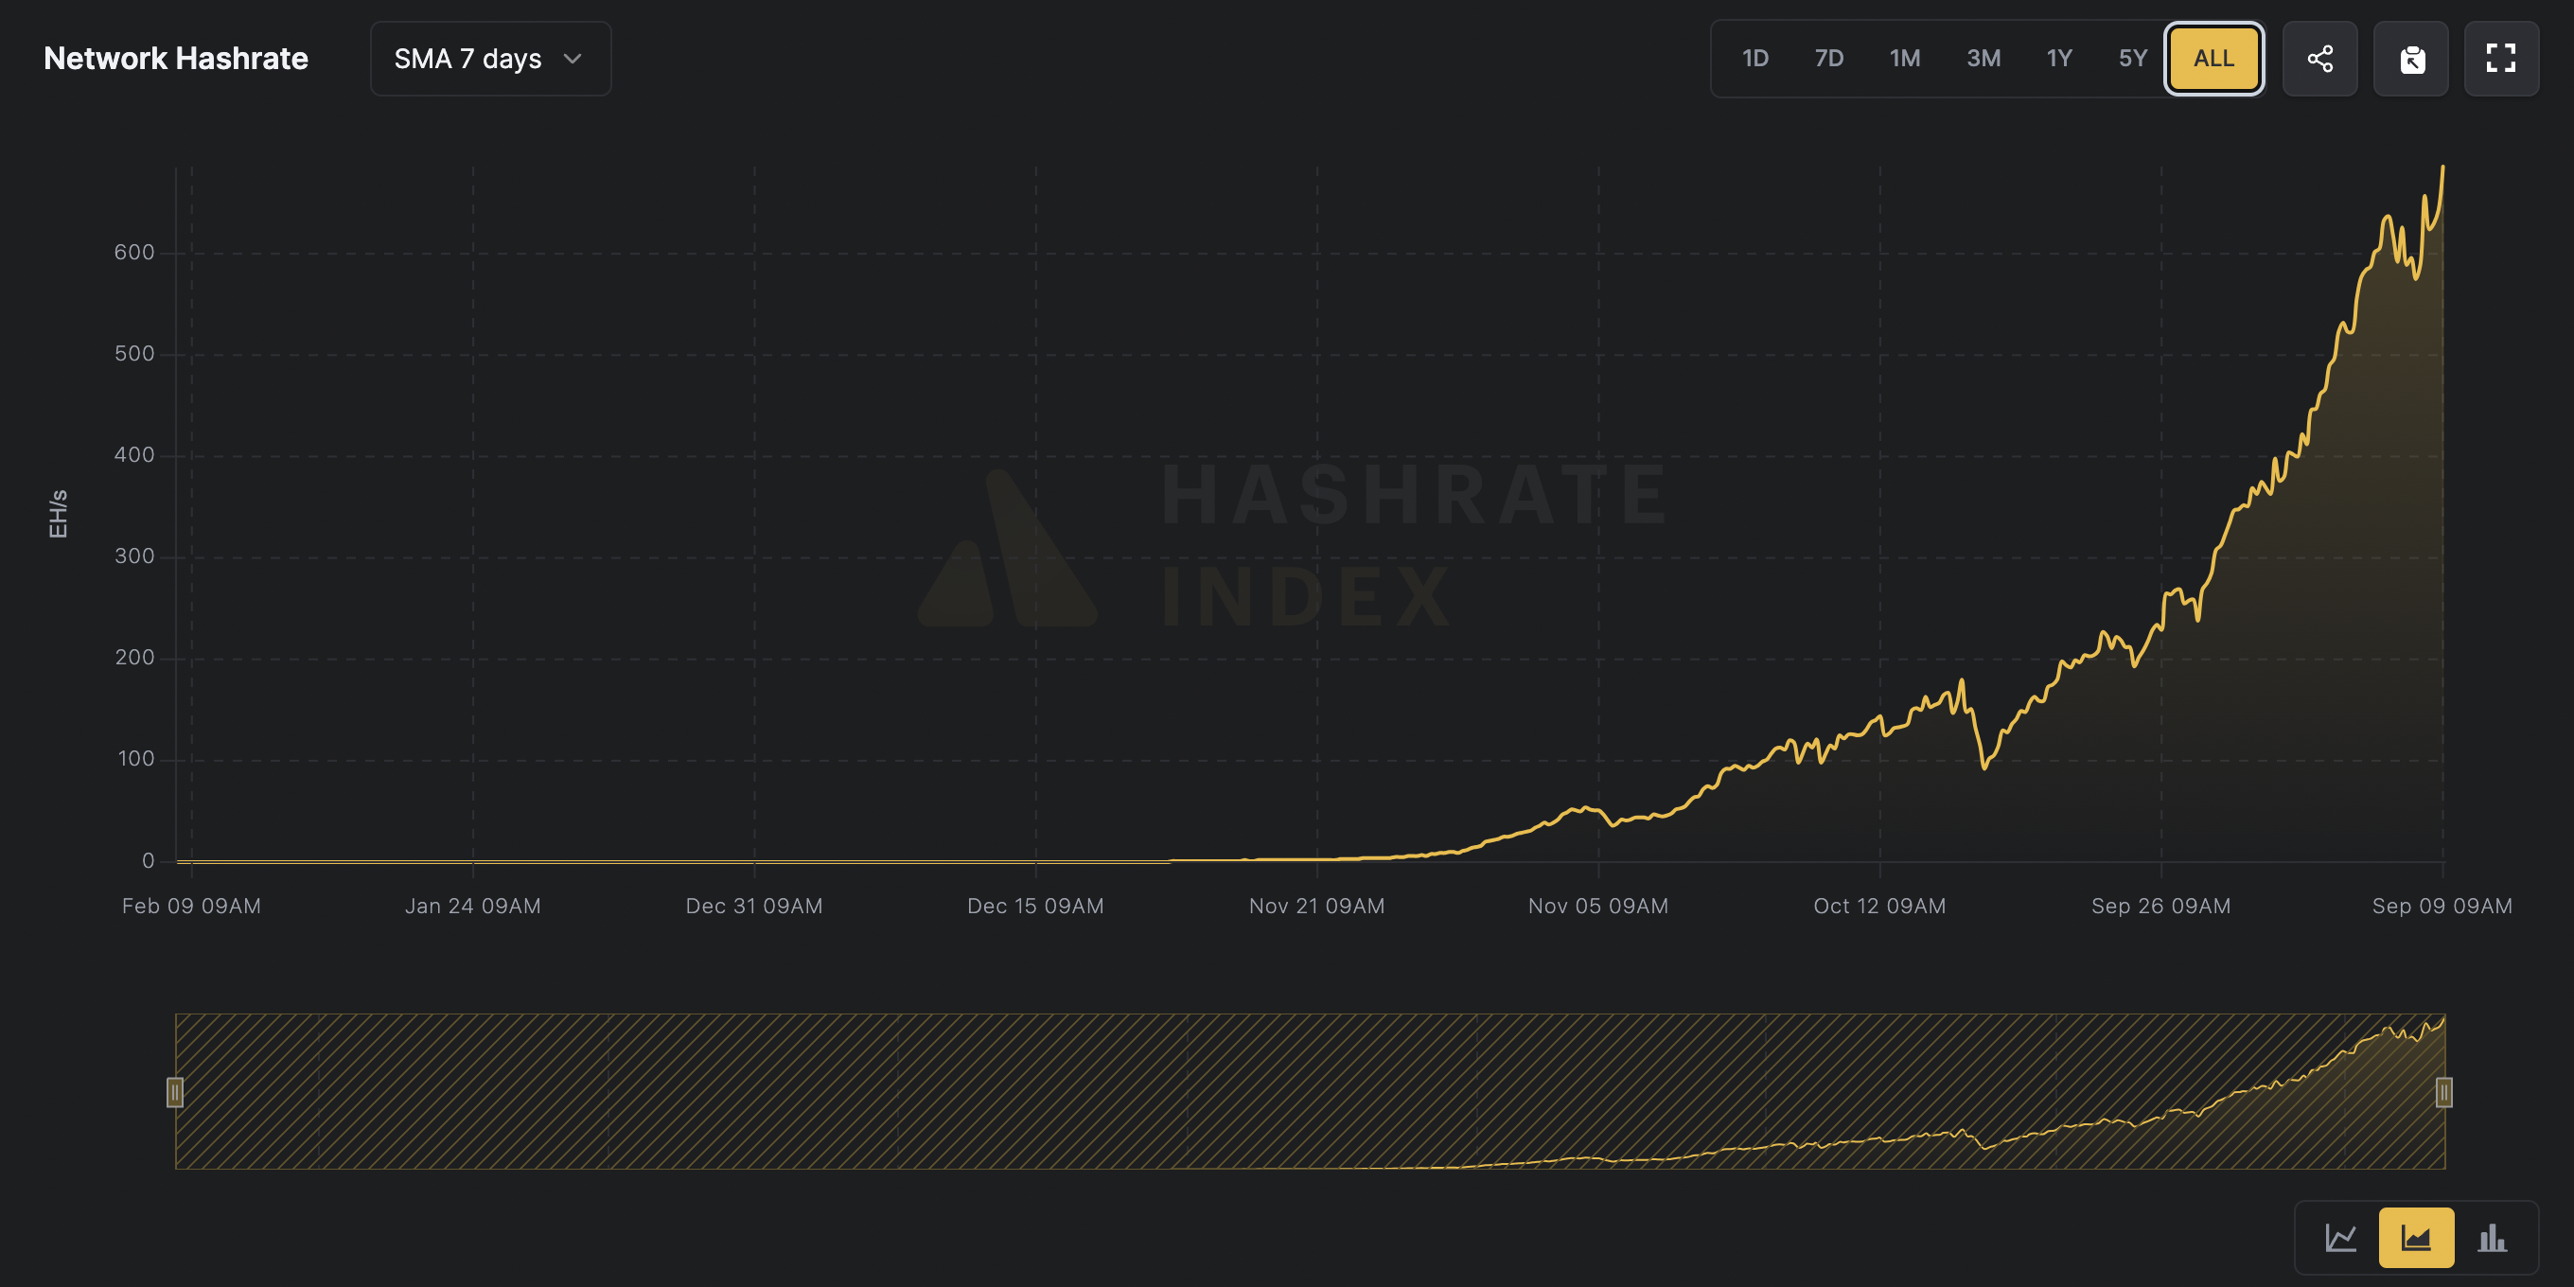The image size is (2574, 1287).
Task: Choose the 3M time range
Action: [1983, 59]
